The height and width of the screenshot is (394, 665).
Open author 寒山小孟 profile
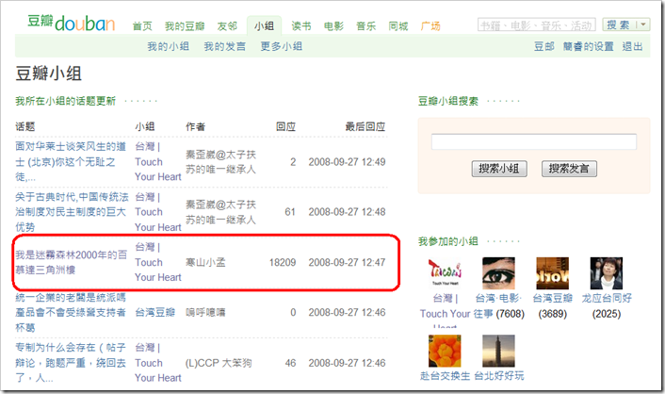205,262
